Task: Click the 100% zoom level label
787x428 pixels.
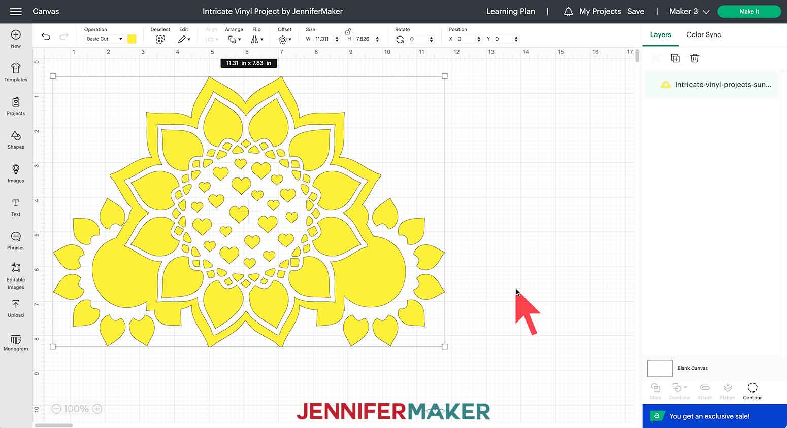Action: coord(77,409)
